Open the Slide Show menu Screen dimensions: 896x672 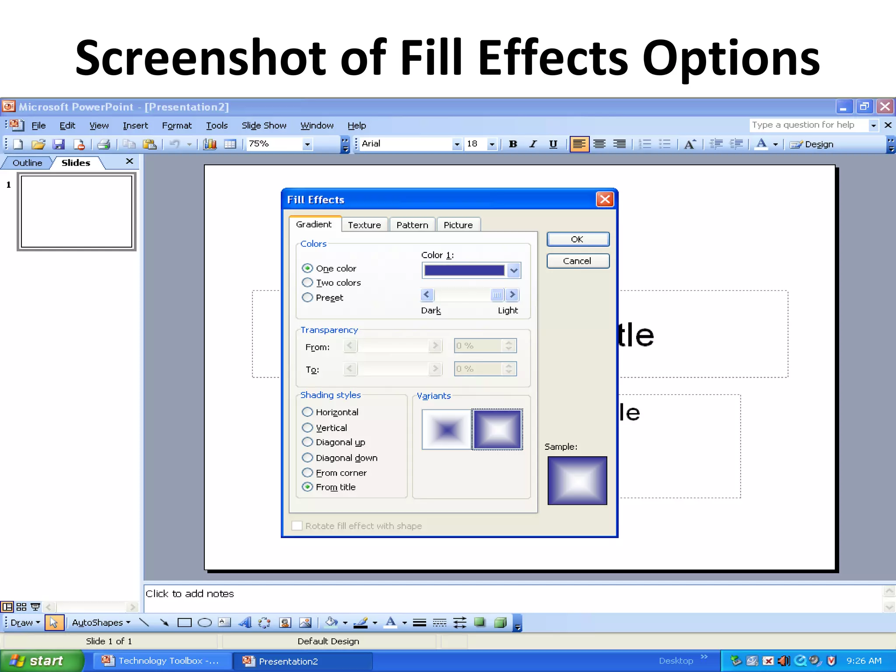pyautogui.click(x=264, y=126)
